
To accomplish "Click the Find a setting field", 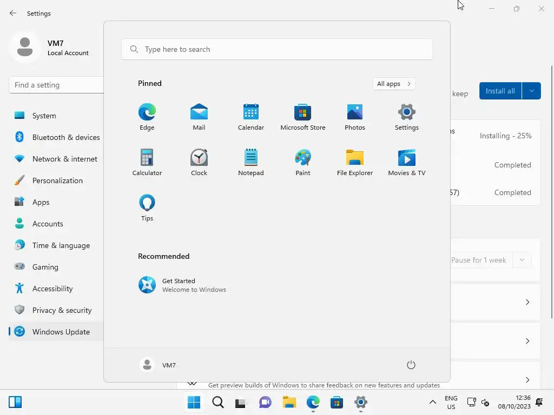I will tap(56, 85).
